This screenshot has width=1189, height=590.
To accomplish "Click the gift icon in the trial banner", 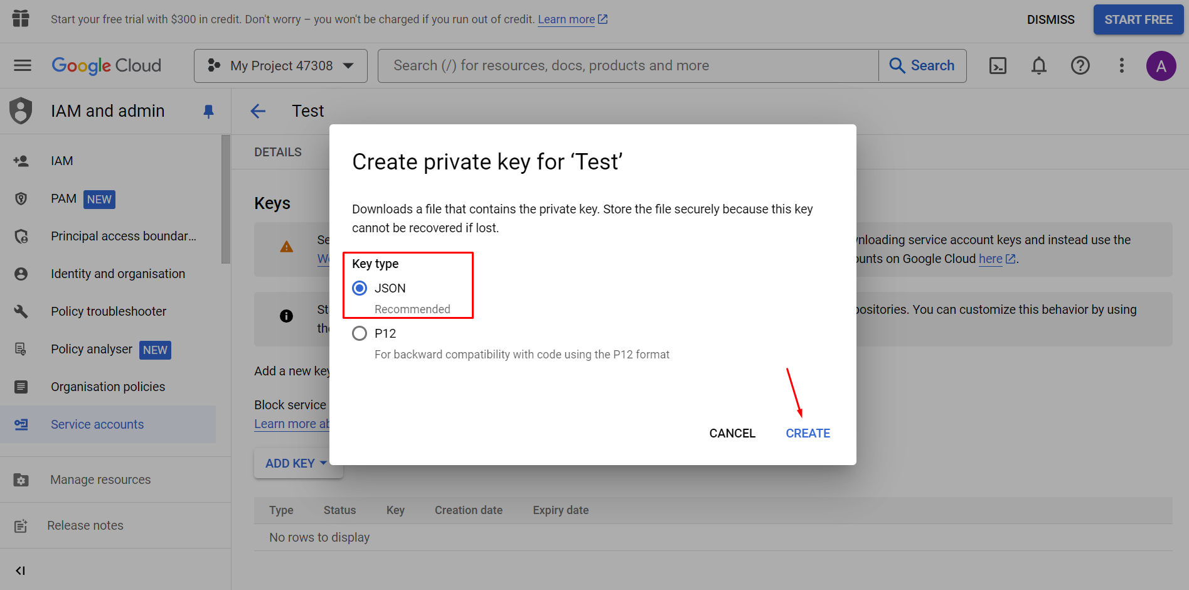I will [x=21, y=19].
